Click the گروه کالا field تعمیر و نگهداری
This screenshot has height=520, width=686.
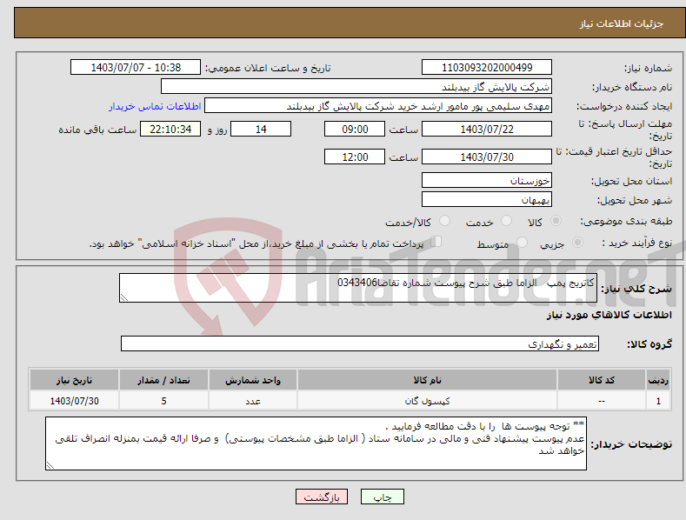coord(360,343)
